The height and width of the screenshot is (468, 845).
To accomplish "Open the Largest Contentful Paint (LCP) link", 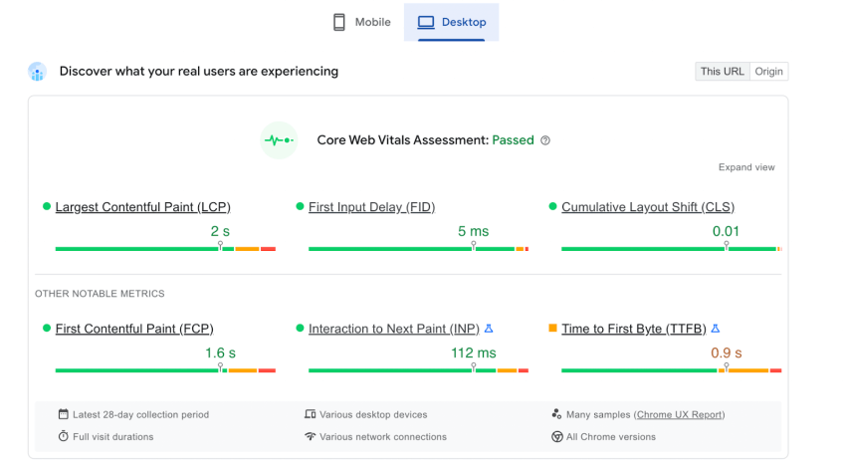I will point(142,207).
